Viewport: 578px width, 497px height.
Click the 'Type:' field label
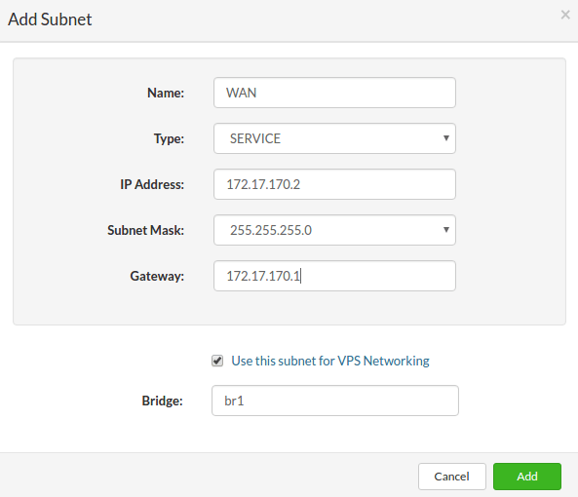coord(169,139)
